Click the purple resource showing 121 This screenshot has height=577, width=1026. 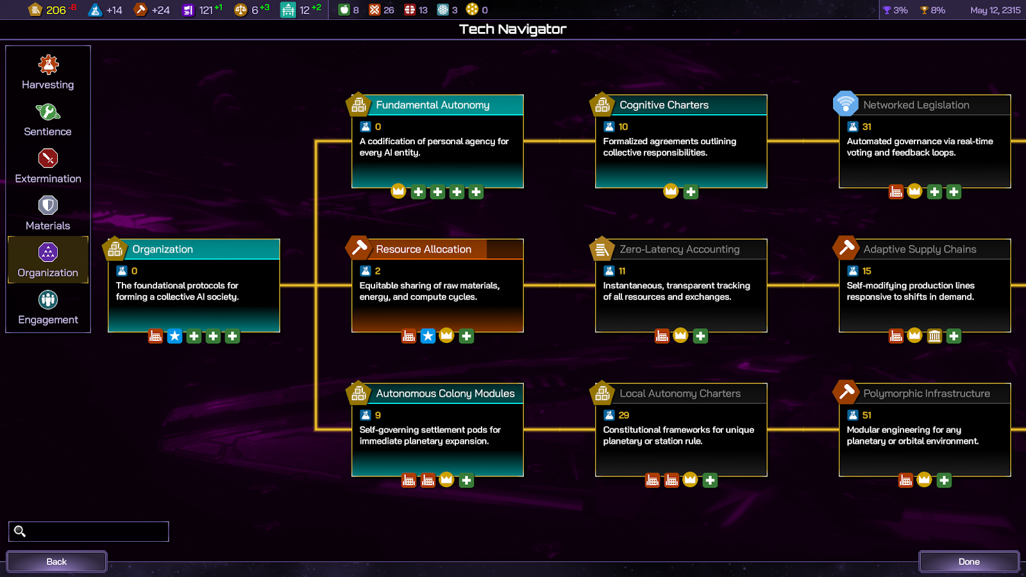point(202,10)
